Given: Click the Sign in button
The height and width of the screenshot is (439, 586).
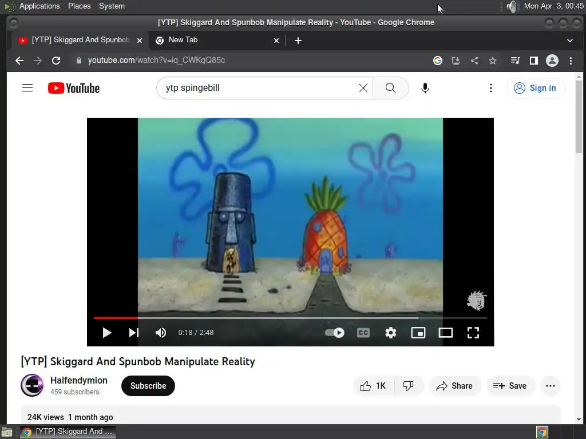Looking at the screenshot, I should pyautogui.click(x=535, y=88).
